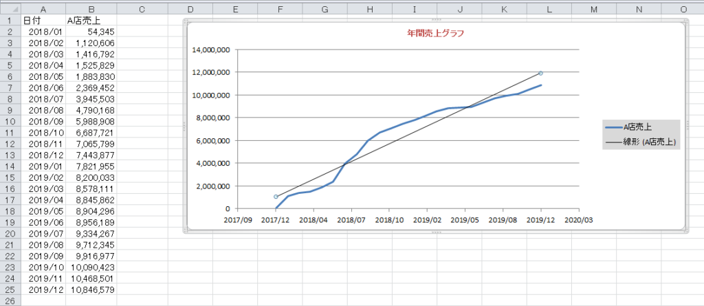Select the Select All corner button
704x306 pixels.
coord(11,10)
